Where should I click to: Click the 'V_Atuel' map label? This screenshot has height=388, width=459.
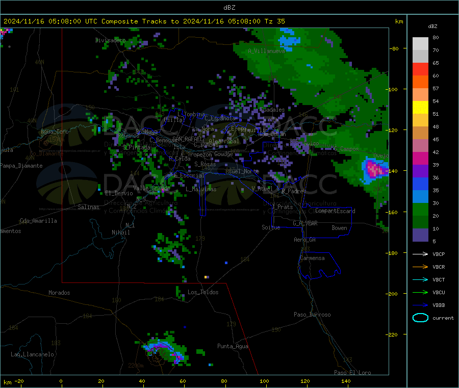coord(262,189)
